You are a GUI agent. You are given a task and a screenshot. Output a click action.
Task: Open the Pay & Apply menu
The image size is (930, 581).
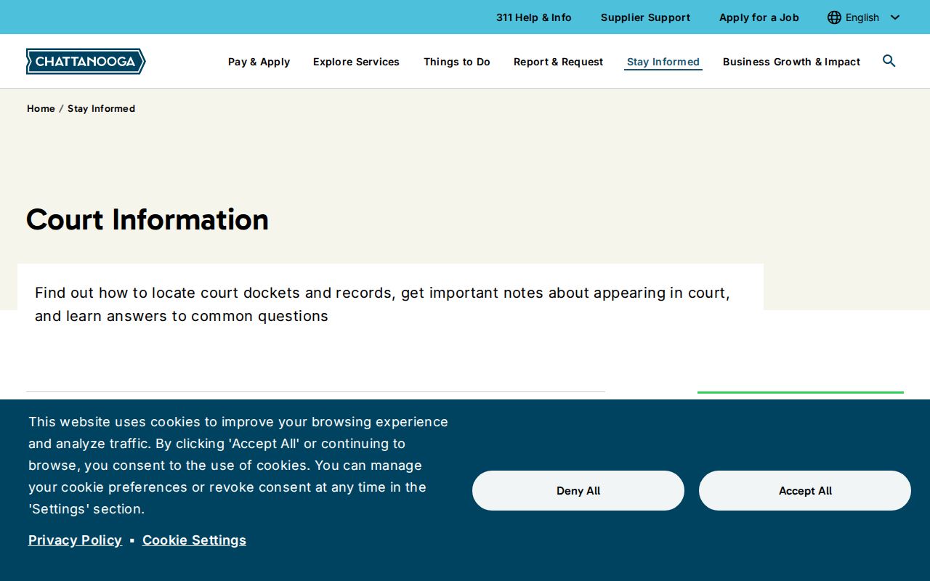point(259,62)
